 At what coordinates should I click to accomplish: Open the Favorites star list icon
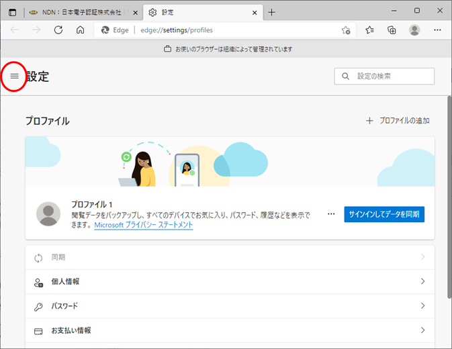pyautogui.click(x=370, y=30)
